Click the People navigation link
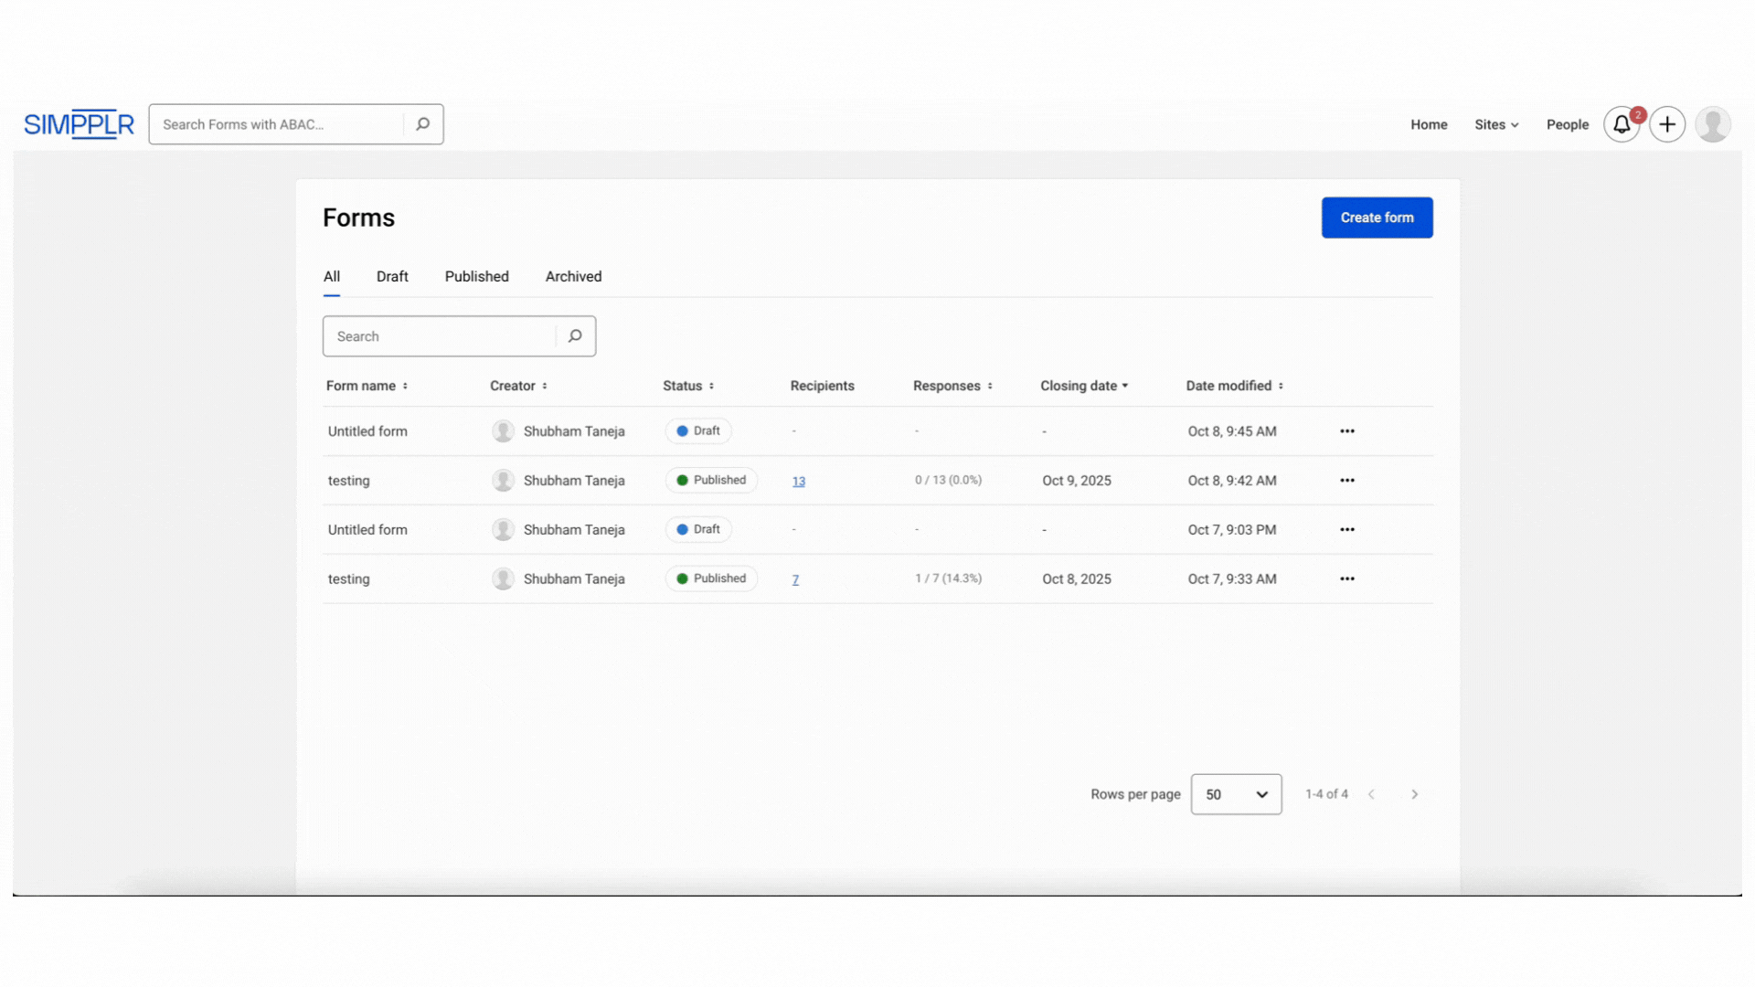Screen dimensions: 1755x987 [1567, 124]
